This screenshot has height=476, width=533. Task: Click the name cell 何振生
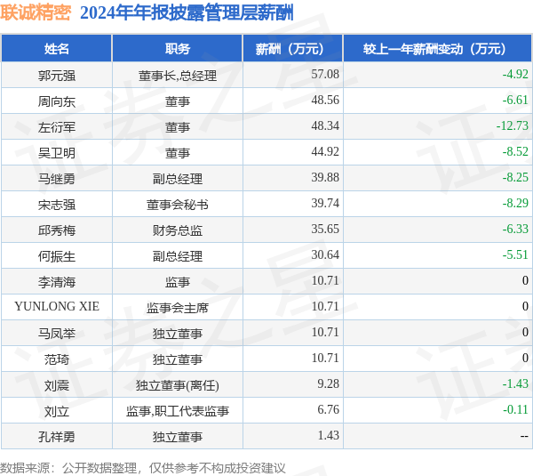[x=57, y=256]
